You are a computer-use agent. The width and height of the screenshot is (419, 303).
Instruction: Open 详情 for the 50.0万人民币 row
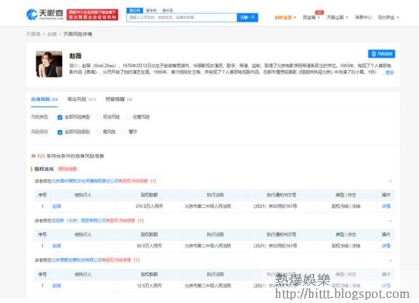(386, 246)
